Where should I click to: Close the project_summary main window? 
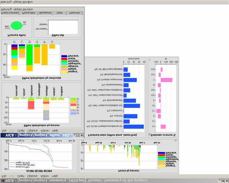[x=227, y=181]
